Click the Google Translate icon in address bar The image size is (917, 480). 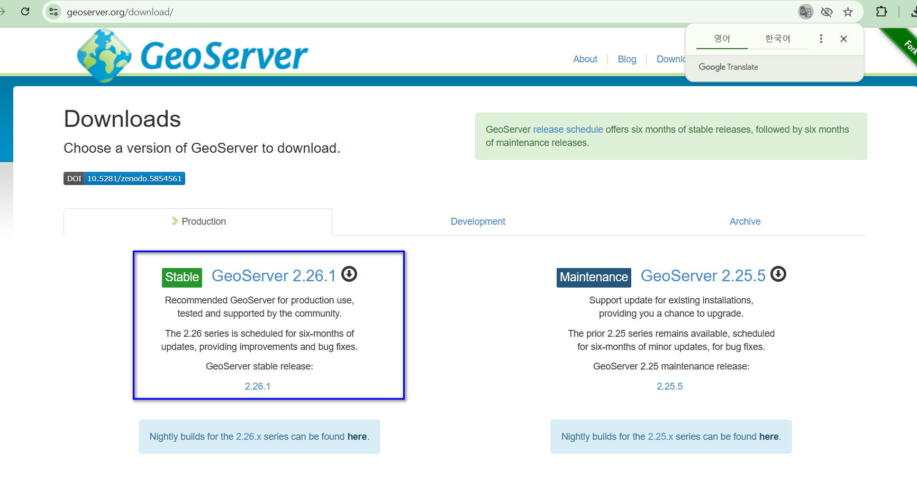(805, 12)
